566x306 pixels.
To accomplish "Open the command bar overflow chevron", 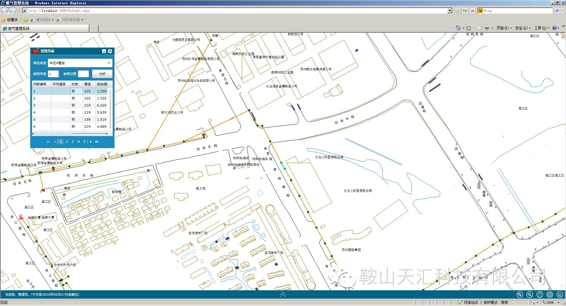I will pos(563,26).
